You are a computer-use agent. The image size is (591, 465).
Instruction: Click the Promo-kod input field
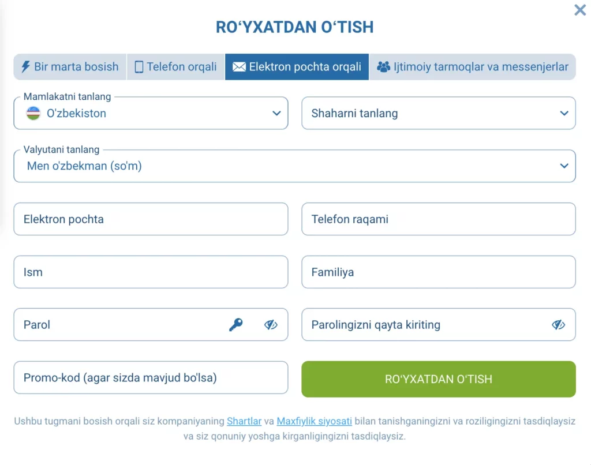(151, 377)
